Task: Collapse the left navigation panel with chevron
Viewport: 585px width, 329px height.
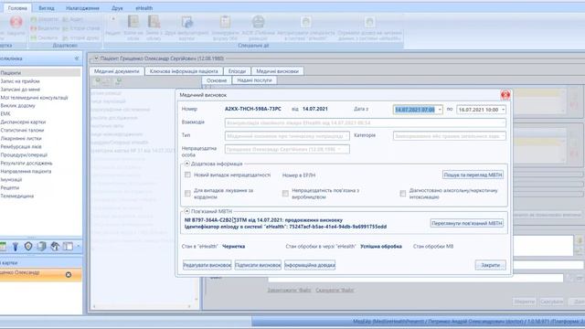Action: [x=77, y=58]
